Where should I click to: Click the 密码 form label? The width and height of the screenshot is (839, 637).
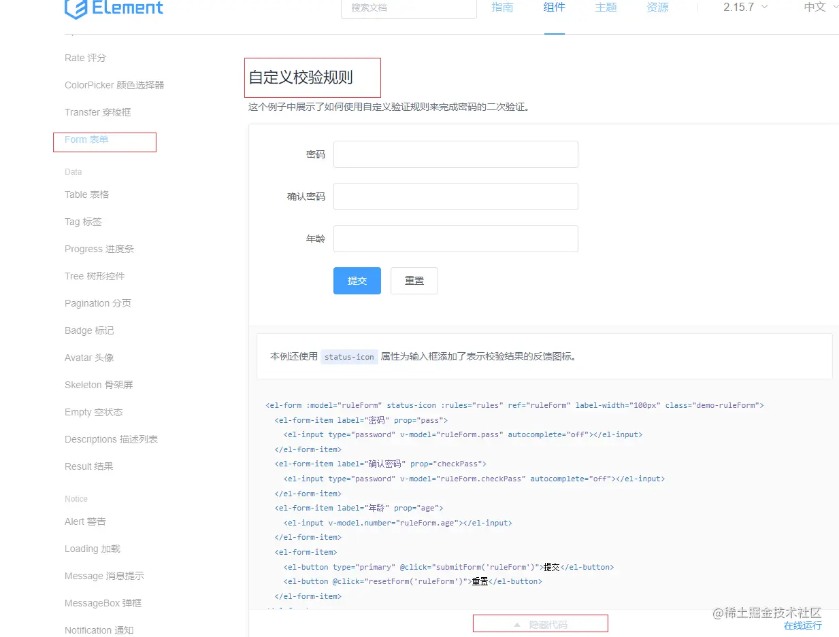pos(316,154)
